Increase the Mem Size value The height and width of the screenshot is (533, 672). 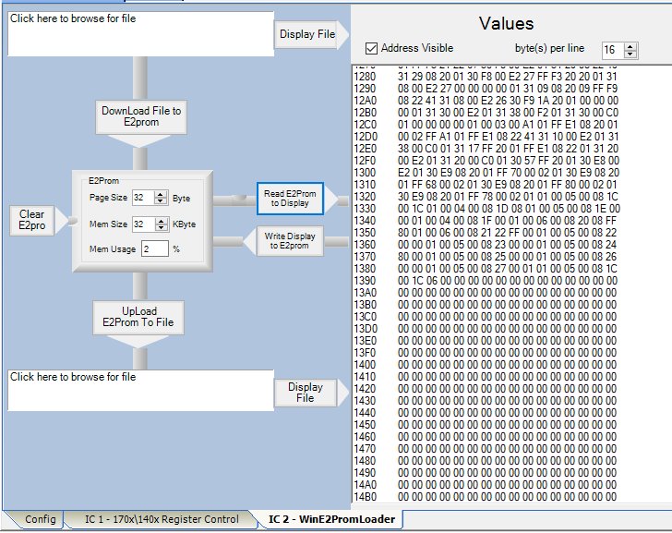click(162, 221)
